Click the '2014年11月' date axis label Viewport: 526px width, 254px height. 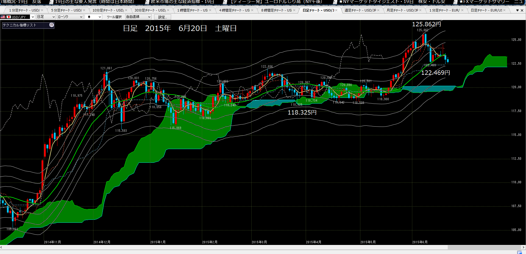coord(52,242)
